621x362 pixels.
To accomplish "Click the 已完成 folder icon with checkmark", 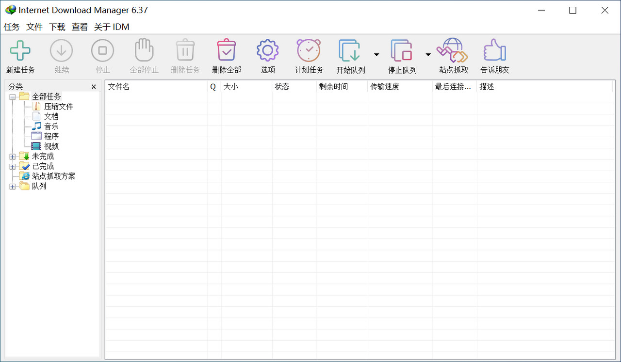I will (x=24, y=166).
